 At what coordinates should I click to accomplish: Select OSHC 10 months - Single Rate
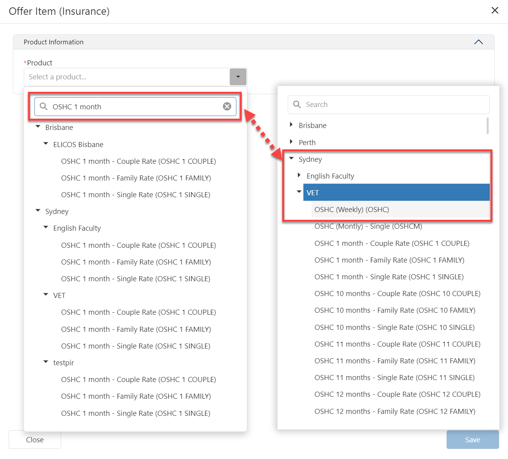(x=394, y=327)
